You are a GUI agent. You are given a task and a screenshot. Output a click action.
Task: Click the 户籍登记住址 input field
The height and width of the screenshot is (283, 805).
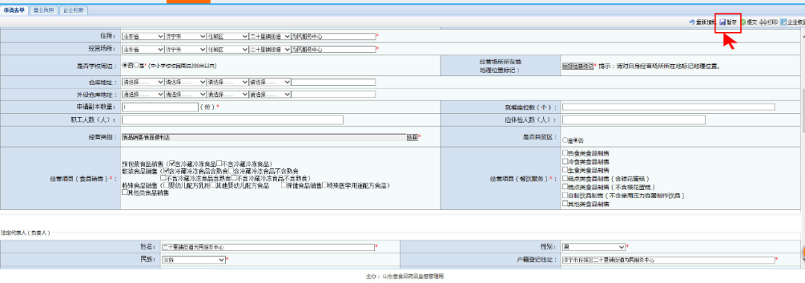click(x=669, y=260)
